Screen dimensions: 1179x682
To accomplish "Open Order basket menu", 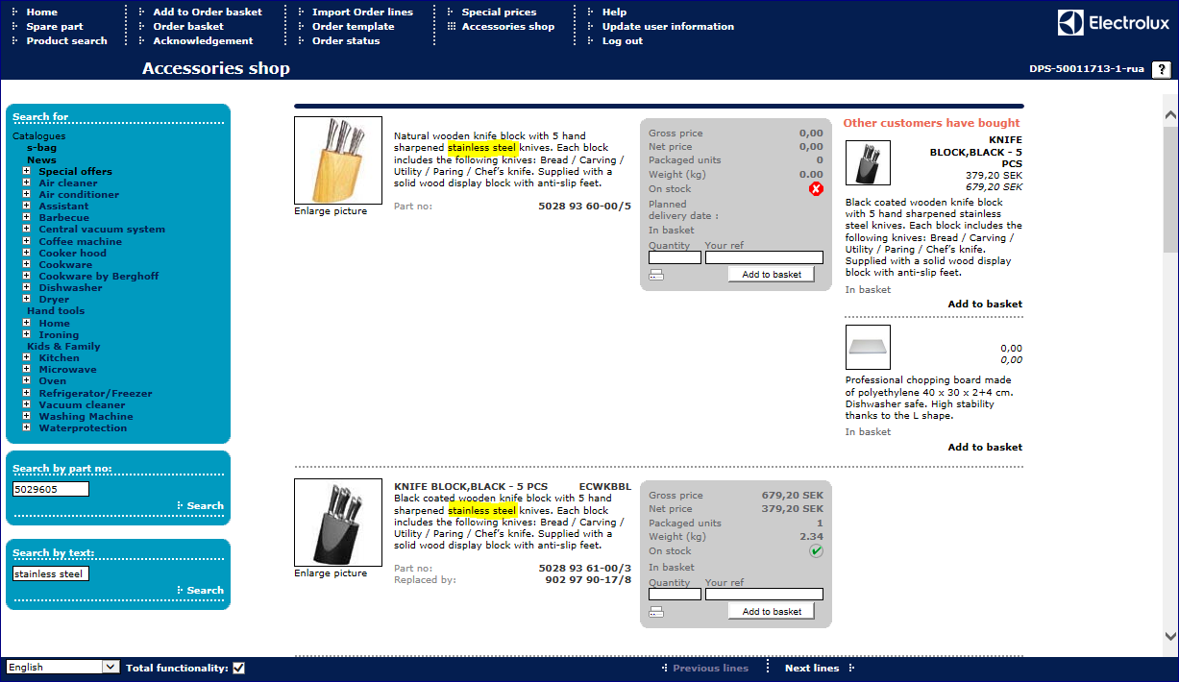I will point(188,26).
